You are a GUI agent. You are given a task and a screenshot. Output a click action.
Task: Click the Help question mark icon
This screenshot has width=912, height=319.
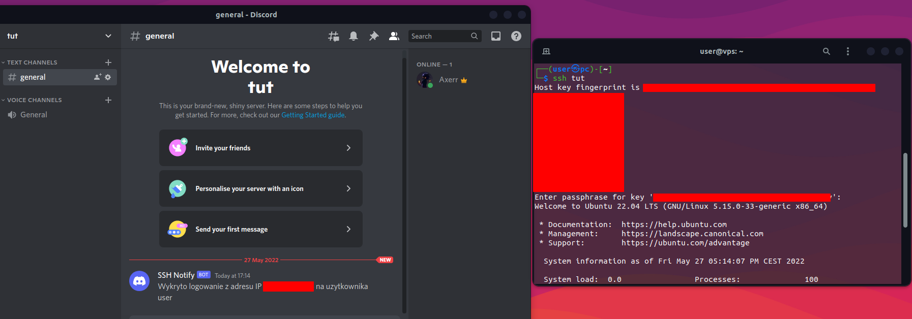pos(516,36)
